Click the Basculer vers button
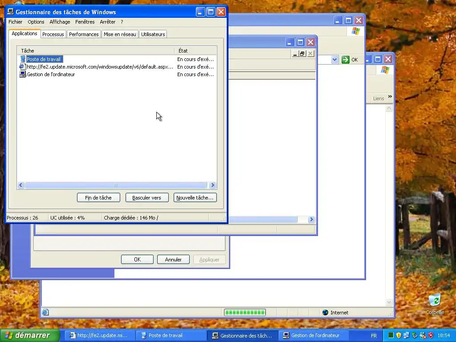456x342 pixels. point(147,198)
